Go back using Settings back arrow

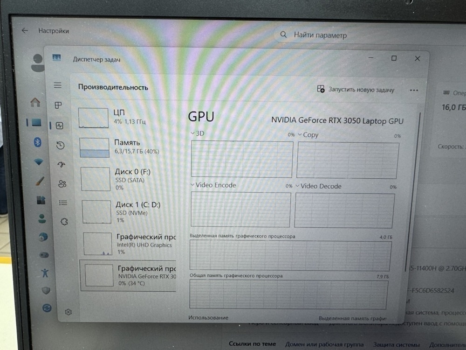pos(25,31)
